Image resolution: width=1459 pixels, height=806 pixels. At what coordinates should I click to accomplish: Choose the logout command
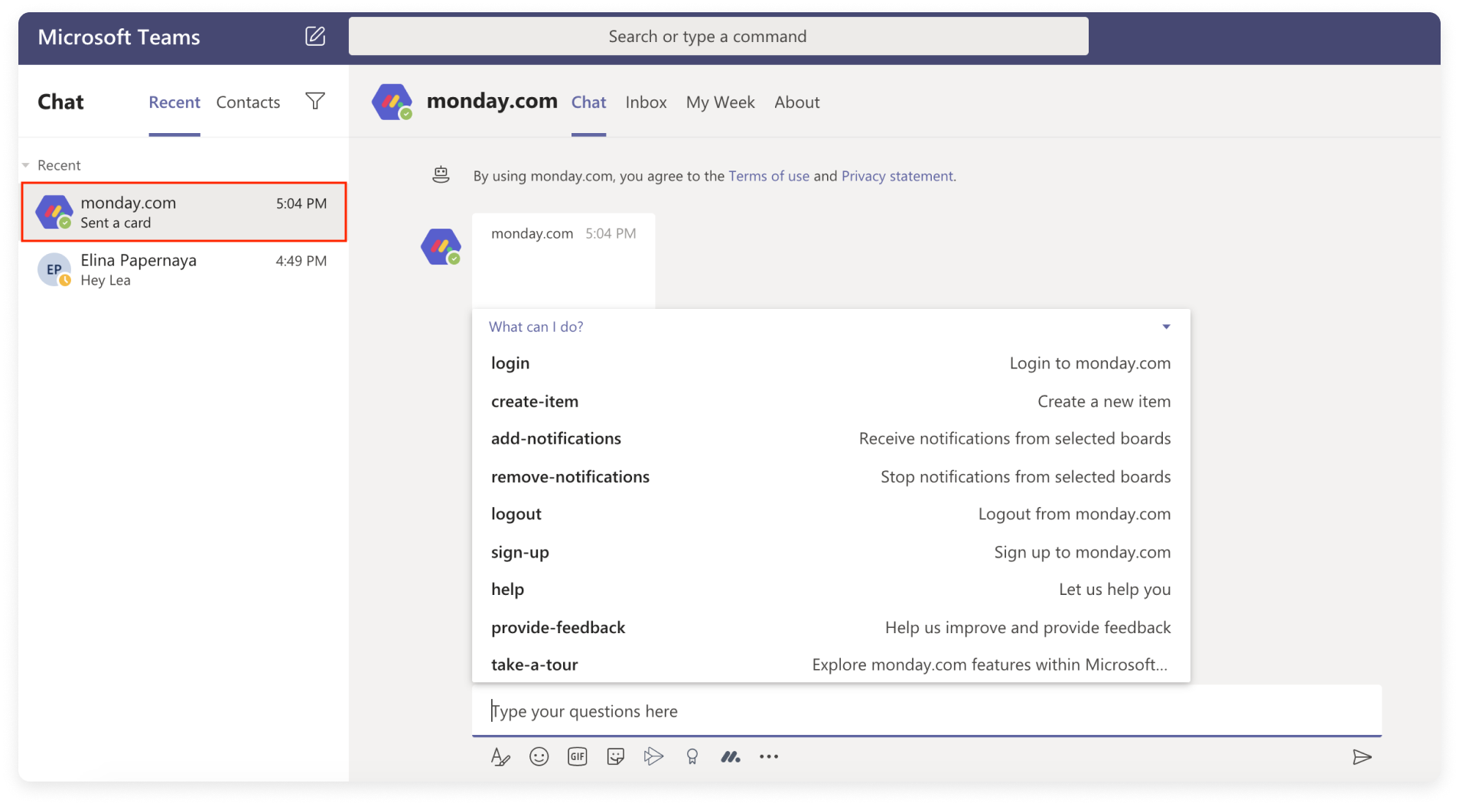click(x=831, y=514)
